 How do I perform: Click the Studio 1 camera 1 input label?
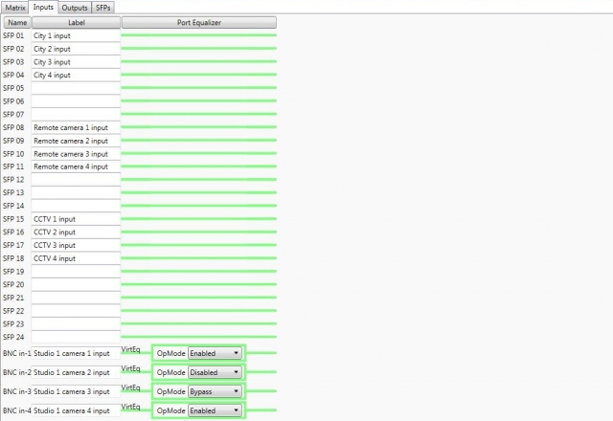point(76,354)
